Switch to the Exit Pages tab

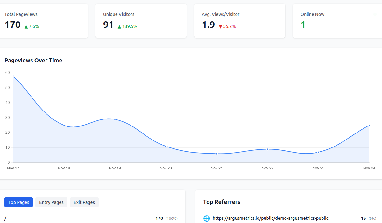[84, 202]
